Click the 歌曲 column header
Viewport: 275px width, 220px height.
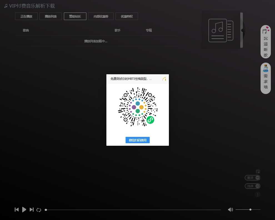pyautogui.click(x=26, y=30)
